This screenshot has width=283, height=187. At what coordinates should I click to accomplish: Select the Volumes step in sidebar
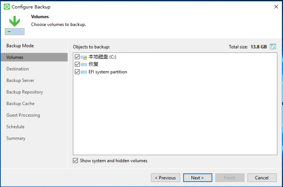(34, 57)
